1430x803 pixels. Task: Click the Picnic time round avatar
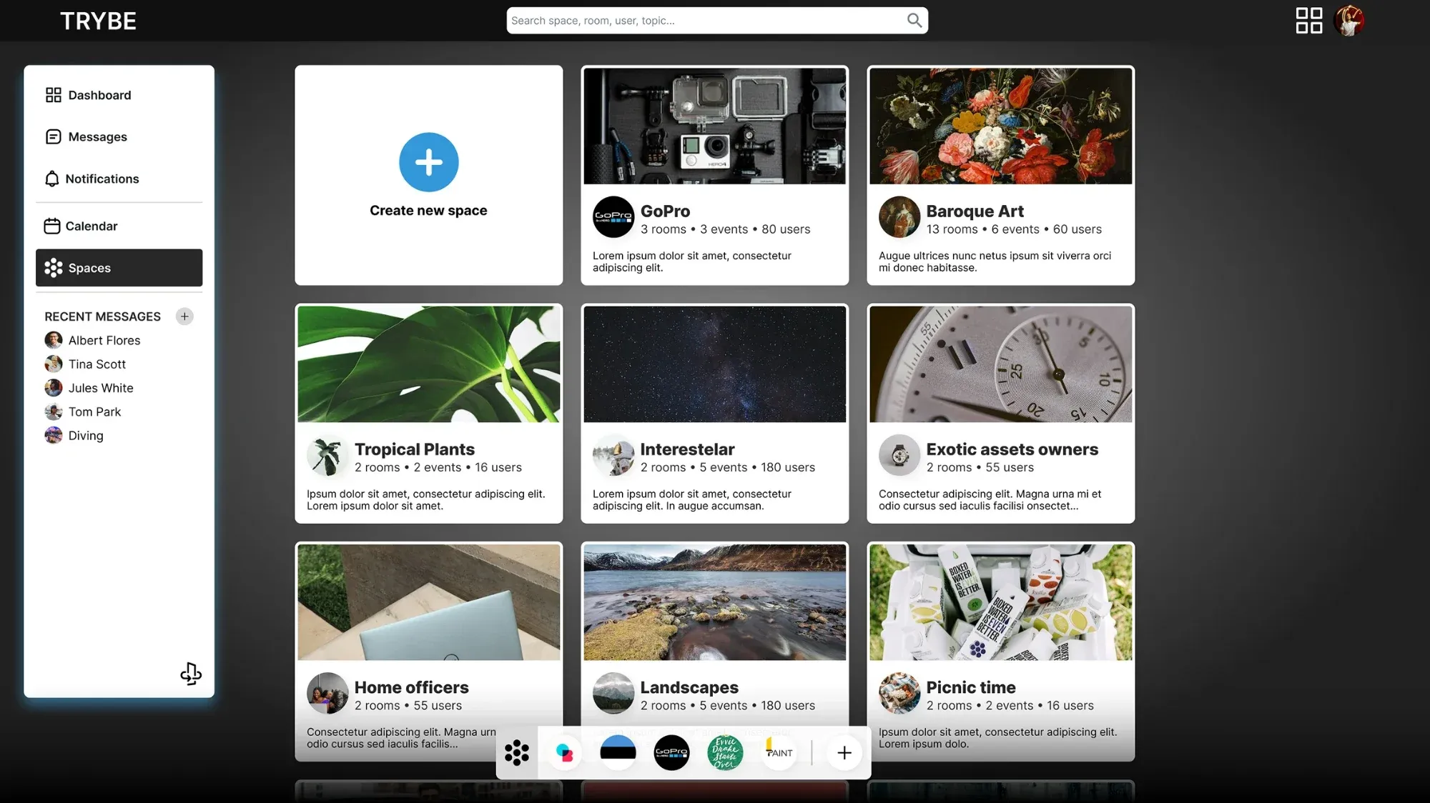[x=899, y=693]
